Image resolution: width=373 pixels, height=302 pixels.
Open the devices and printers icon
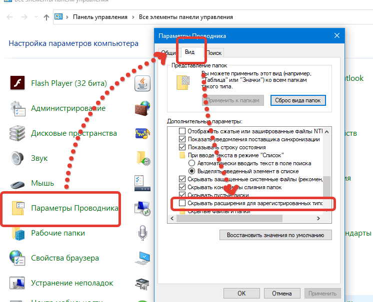pos(142,284)
